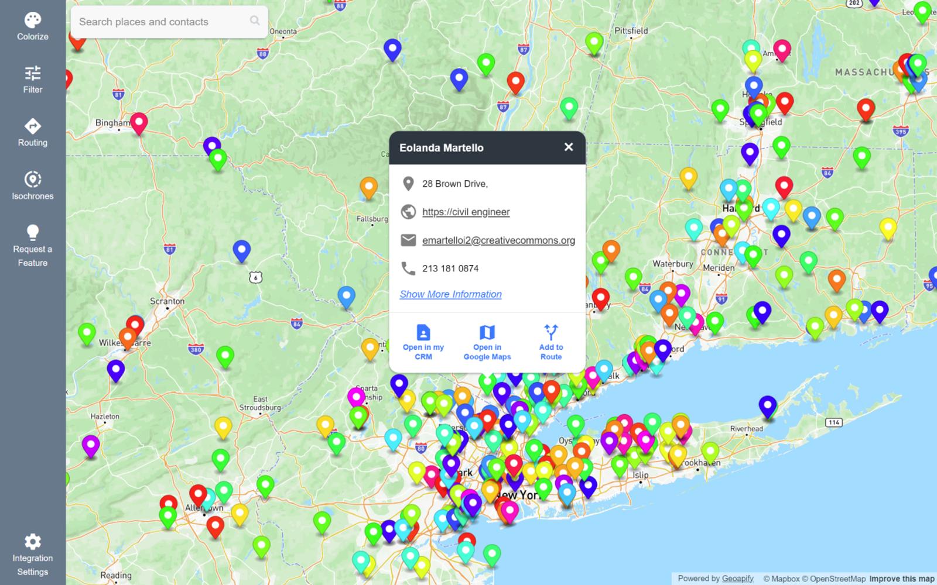Click Improve this map link

pyautogui.click(x=902, y=579)
